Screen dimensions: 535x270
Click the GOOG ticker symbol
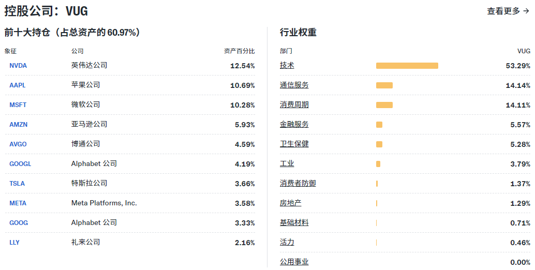[19, 223]
